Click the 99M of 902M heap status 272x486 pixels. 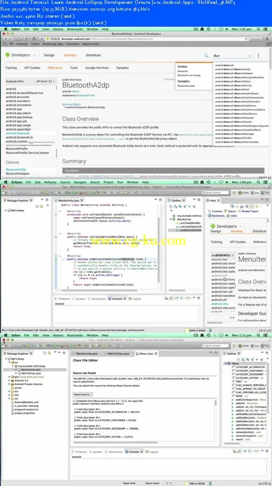point(196,483)
